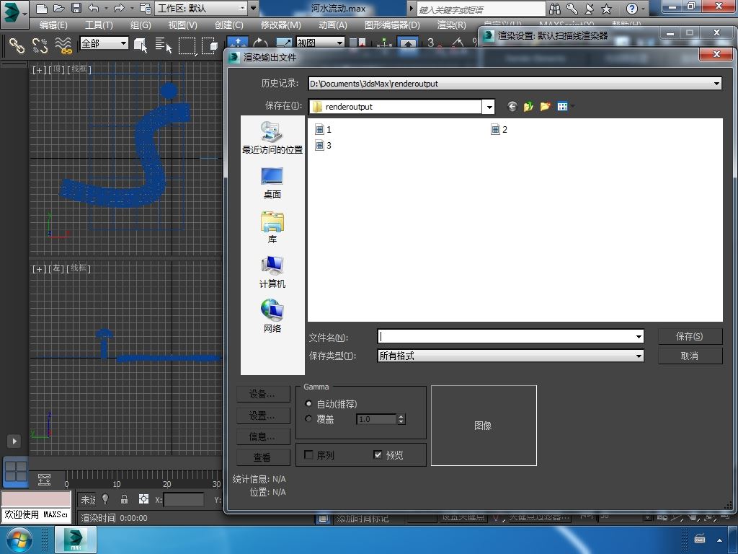Click the help question mark icon
The width and height of the screenshot is (738, 554).
[632, 9]
